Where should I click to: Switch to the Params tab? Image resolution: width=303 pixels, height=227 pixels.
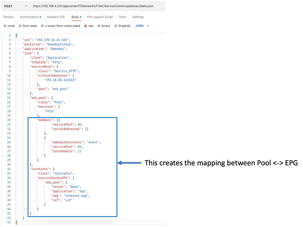pos(9,17)
